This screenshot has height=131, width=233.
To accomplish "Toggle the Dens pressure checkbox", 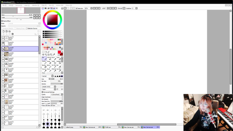I will point(46,106).
